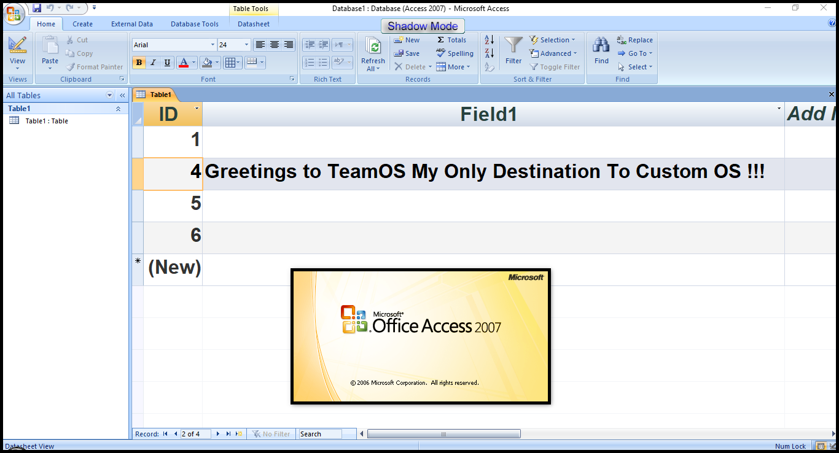Open the Font Color dropdown arrow

(194, 63)
